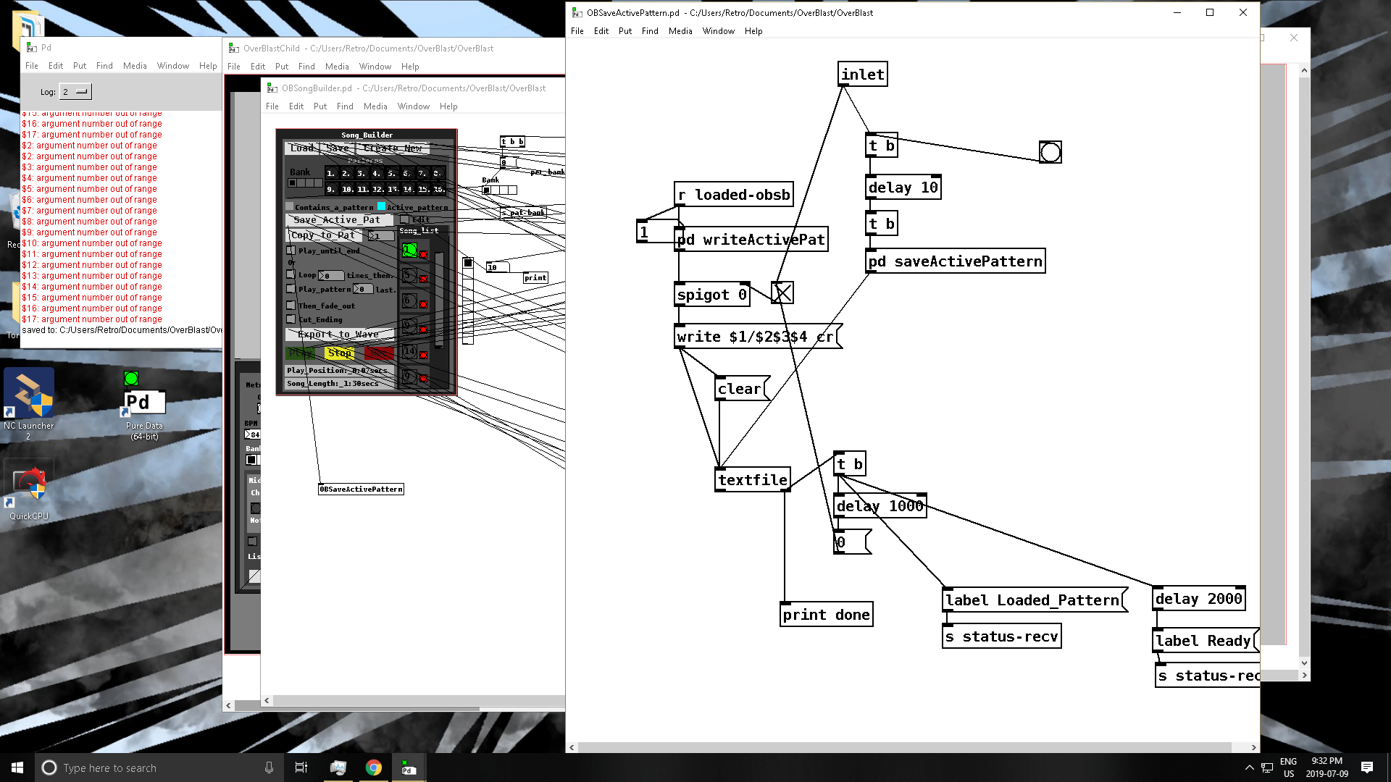Screen dimensions: 1391x782
Task: Enable Then_fade_out checkbox
Action: [291, 306]
